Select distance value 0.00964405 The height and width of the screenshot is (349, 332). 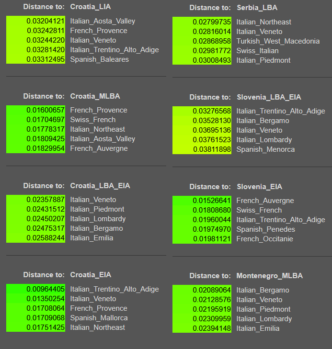click(x=46, y=289)
